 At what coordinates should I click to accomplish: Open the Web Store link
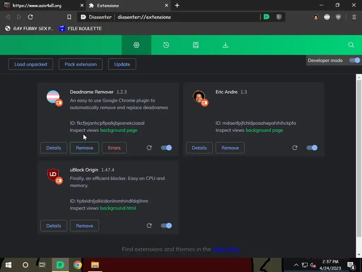226,249
